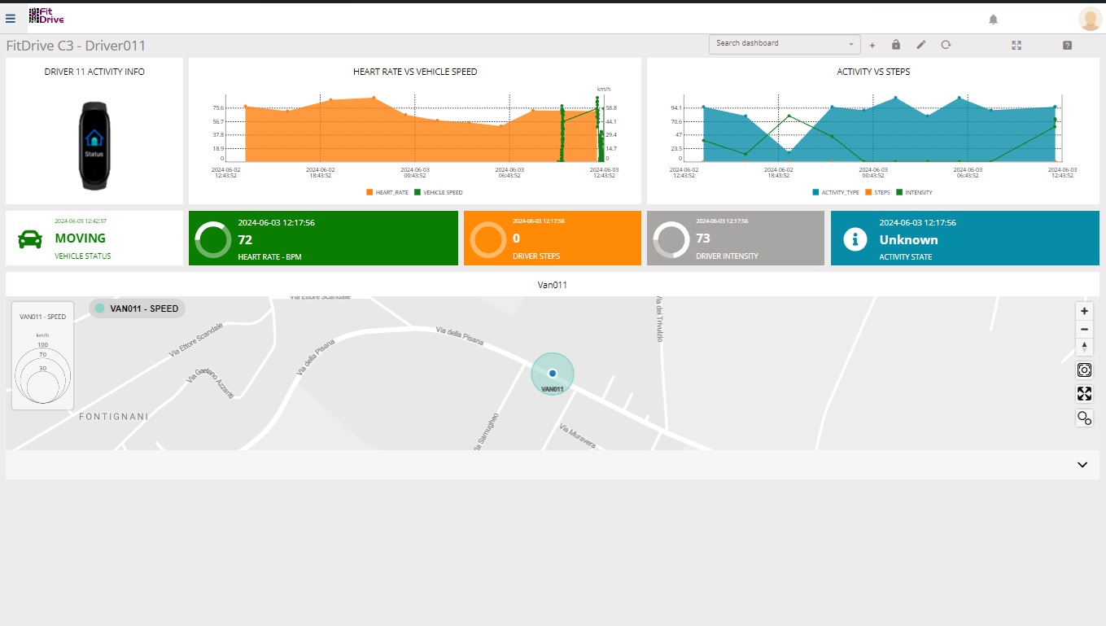This screenshot has height=626, width=1106.
Task: Click the car vehicle status icon
Action: (30, 239)
